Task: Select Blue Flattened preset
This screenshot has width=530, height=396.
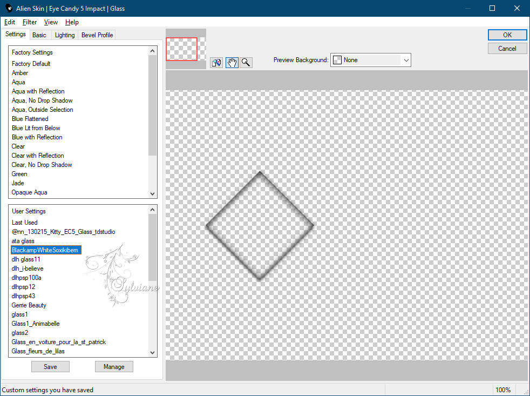Action: (x=30, y=118)
